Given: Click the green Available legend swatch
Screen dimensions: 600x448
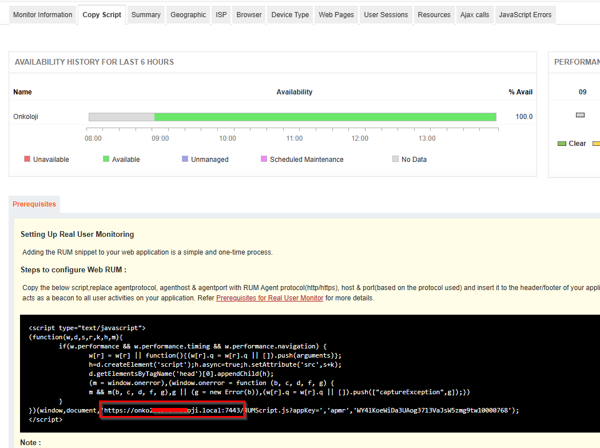Looking at the screenshot, I should (106, 159).
